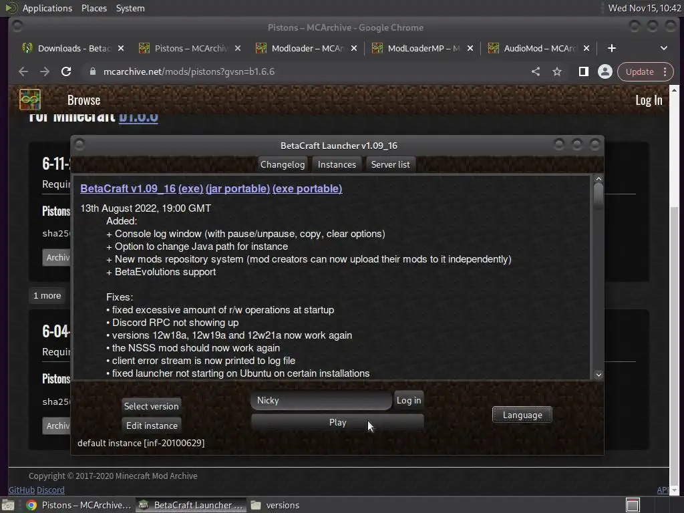This screenshot has width=684, height=513.
Task: Open the Language button
Action: (x=522, y=415)
